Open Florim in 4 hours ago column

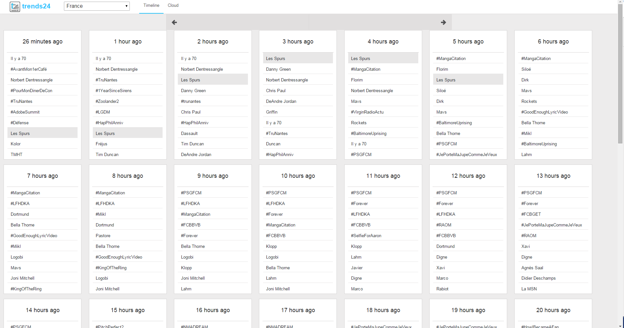point(357,80)
